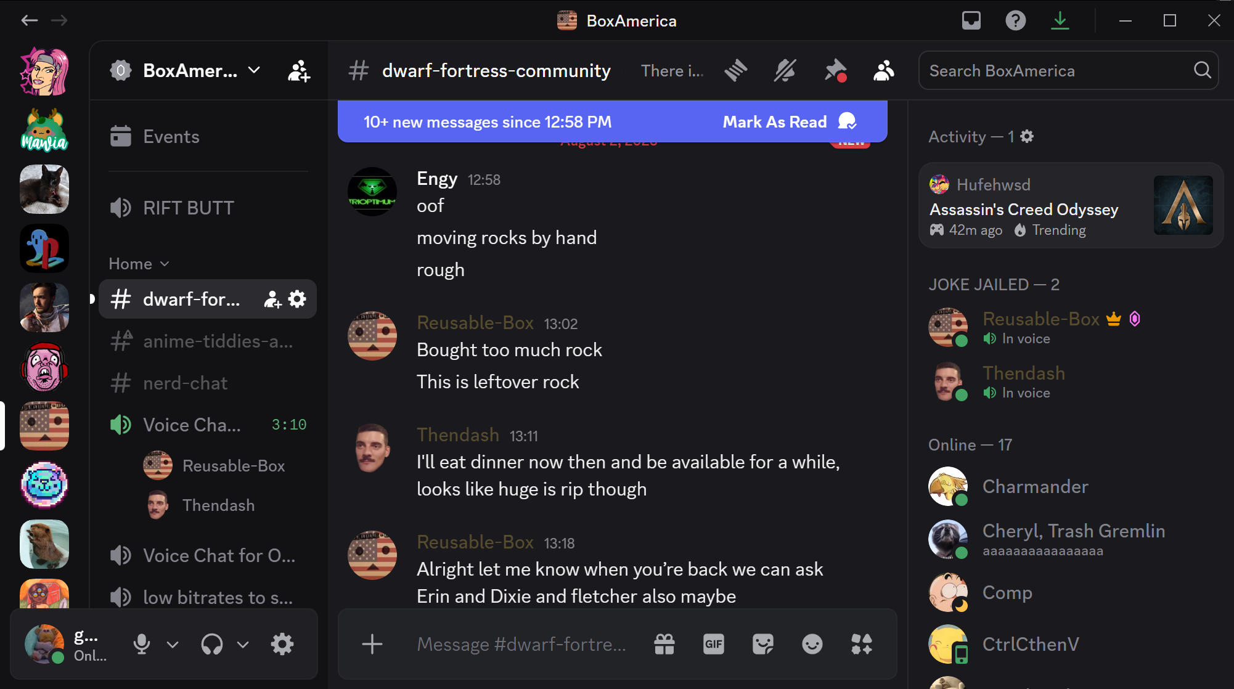Send a gift via gift icon
The height and width of the screenshot is (689, 1234).
pyautogui.click(x=664, y=644)
